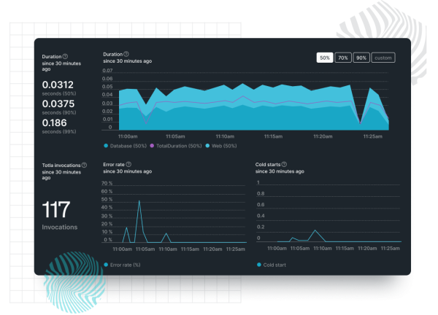Click the 0.186 seconds (99%) duration value
438x315 pixels.
[53, 123]
